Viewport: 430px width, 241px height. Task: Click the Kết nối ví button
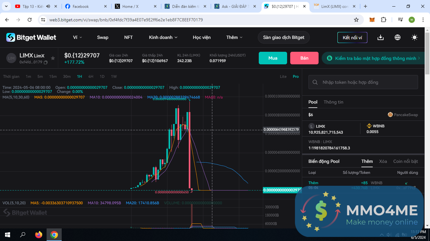(x=353, y=38)
